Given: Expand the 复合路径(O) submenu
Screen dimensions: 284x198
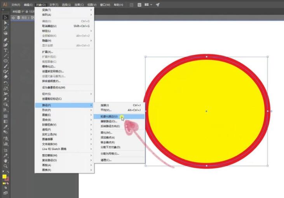Looking at the screenshot, I should click(64, 160).
